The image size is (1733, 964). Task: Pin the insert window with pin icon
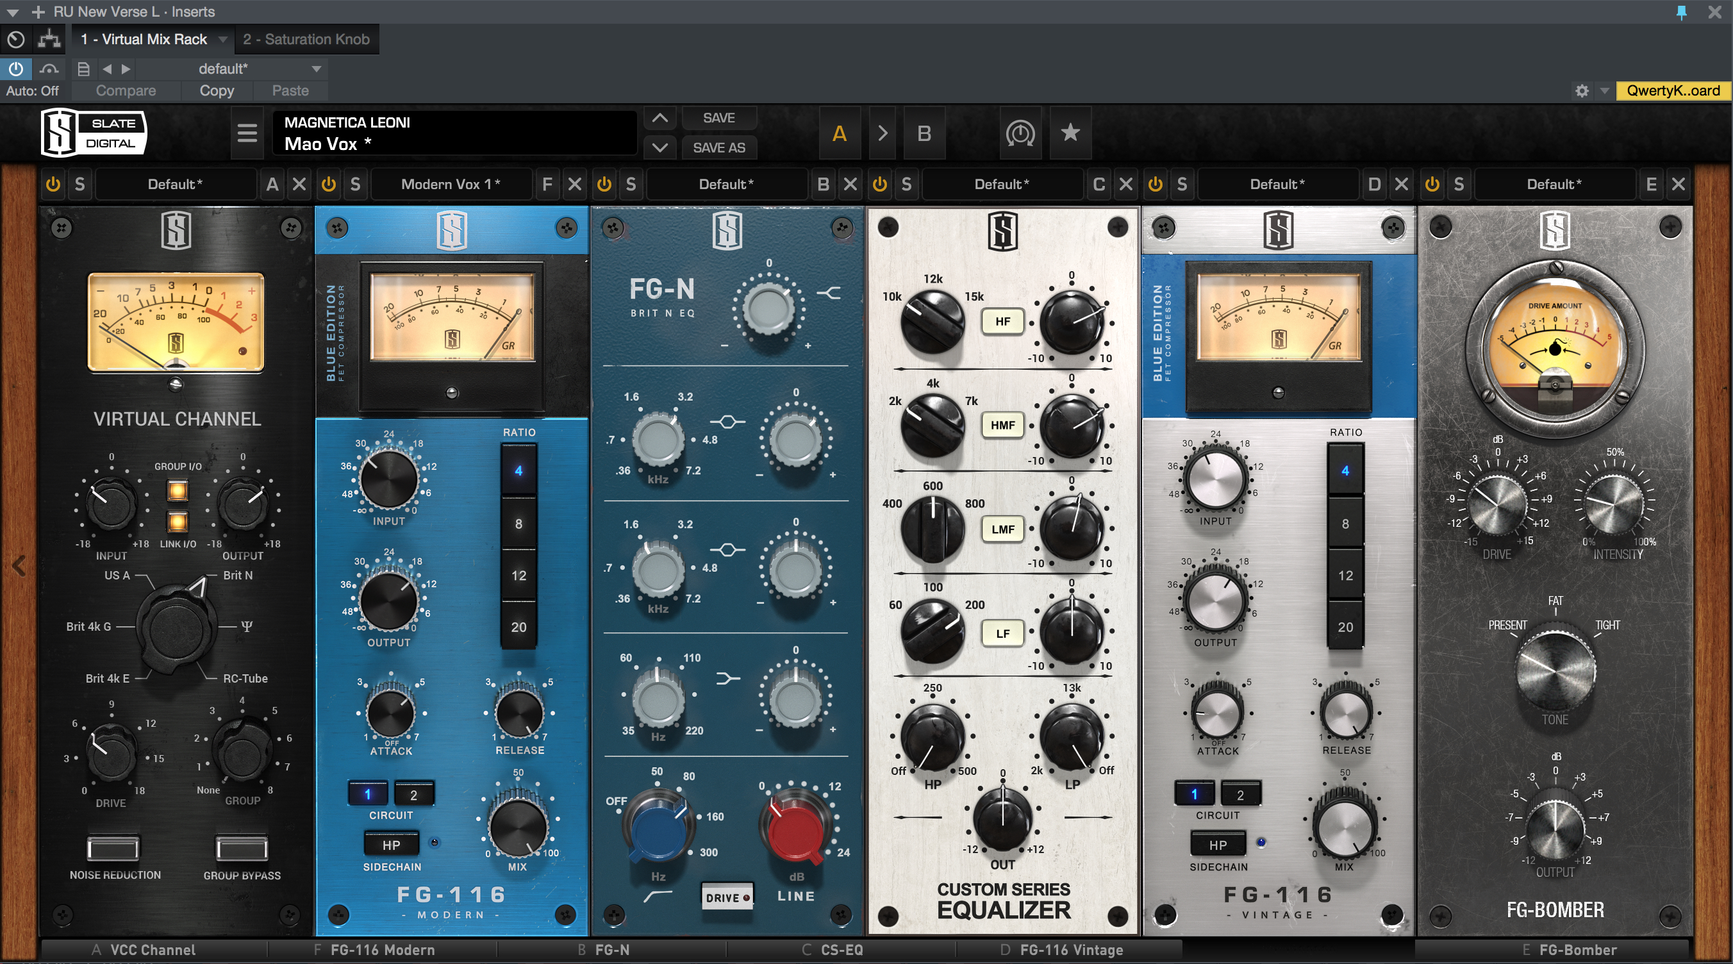[x=1681, y=12]
